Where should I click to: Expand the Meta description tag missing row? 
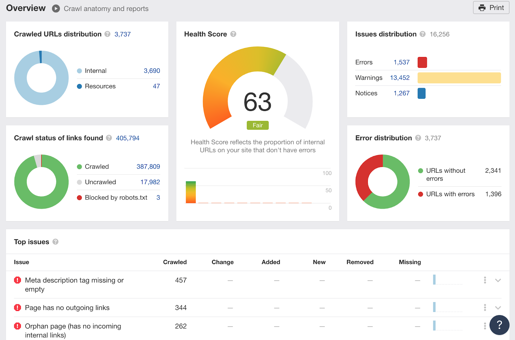pyautogui.click(x=498, y=280)
